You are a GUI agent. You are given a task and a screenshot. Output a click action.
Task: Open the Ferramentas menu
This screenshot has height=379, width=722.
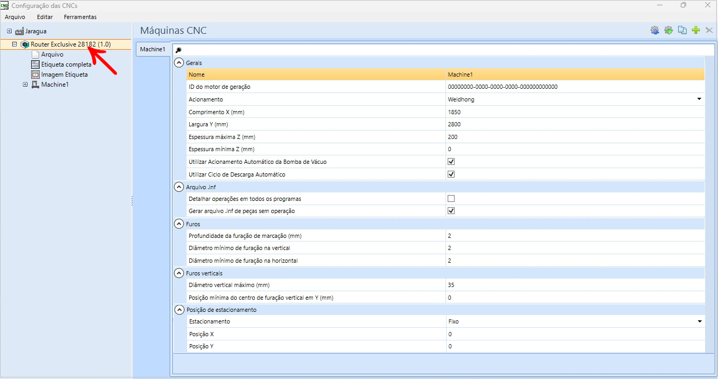coord(80,17)
